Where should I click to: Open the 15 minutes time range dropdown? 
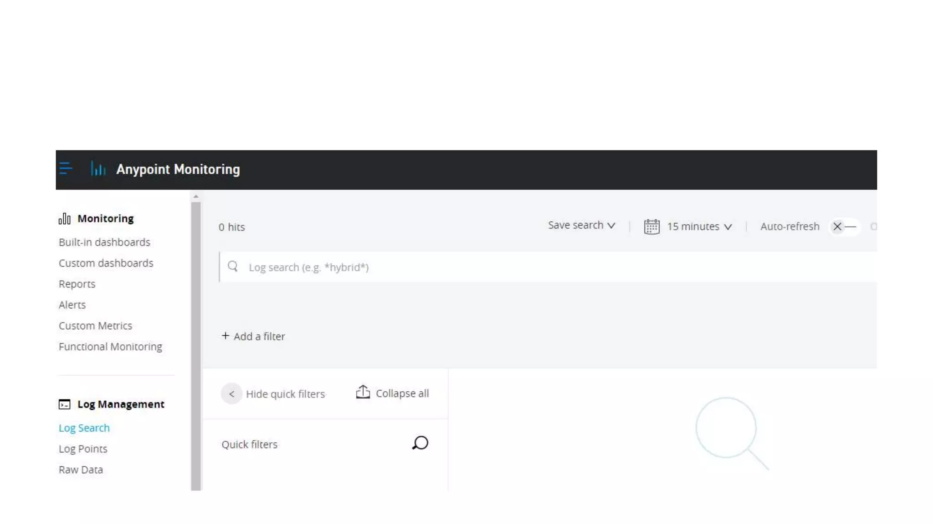pyautogui.click(x=699, y=227)
